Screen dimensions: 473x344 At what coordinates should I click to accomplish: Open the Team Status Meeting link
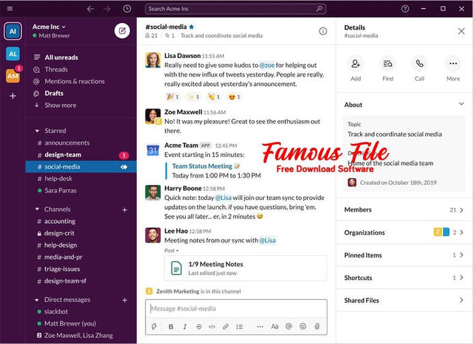click(x=202, y=166)
